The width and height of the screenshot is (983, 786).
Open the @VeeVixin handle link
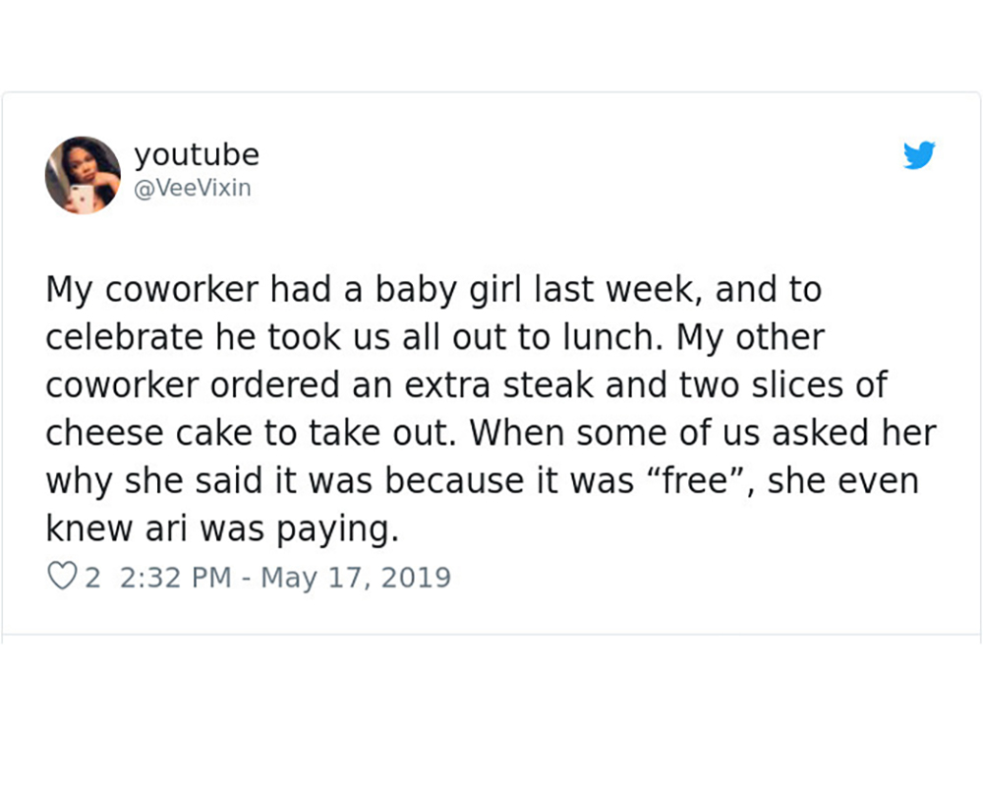coord(192,187)
